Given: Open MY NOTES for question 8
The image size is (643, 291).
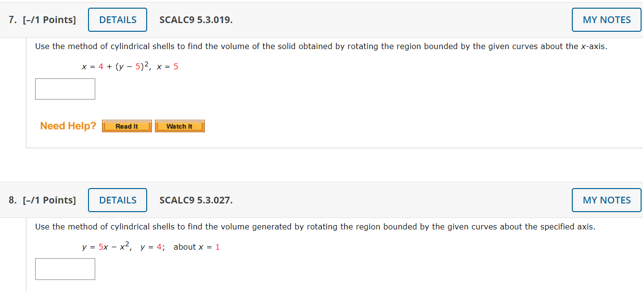Looking at the screenshot, I should (606, 200).
